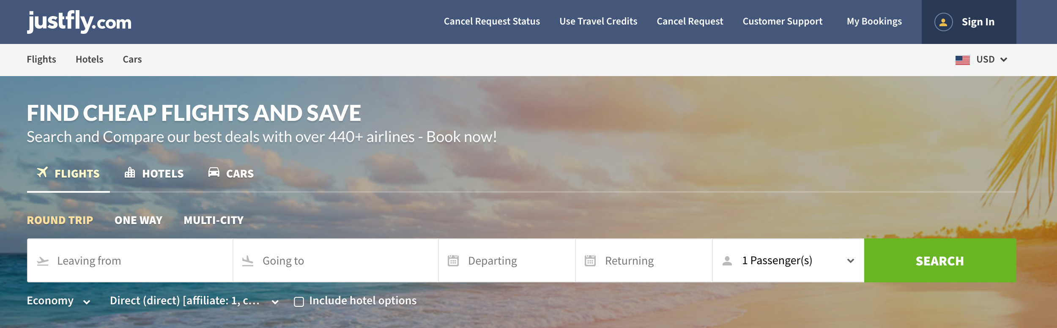Expand the Economy cabin class dropdown

pos(58,301)
